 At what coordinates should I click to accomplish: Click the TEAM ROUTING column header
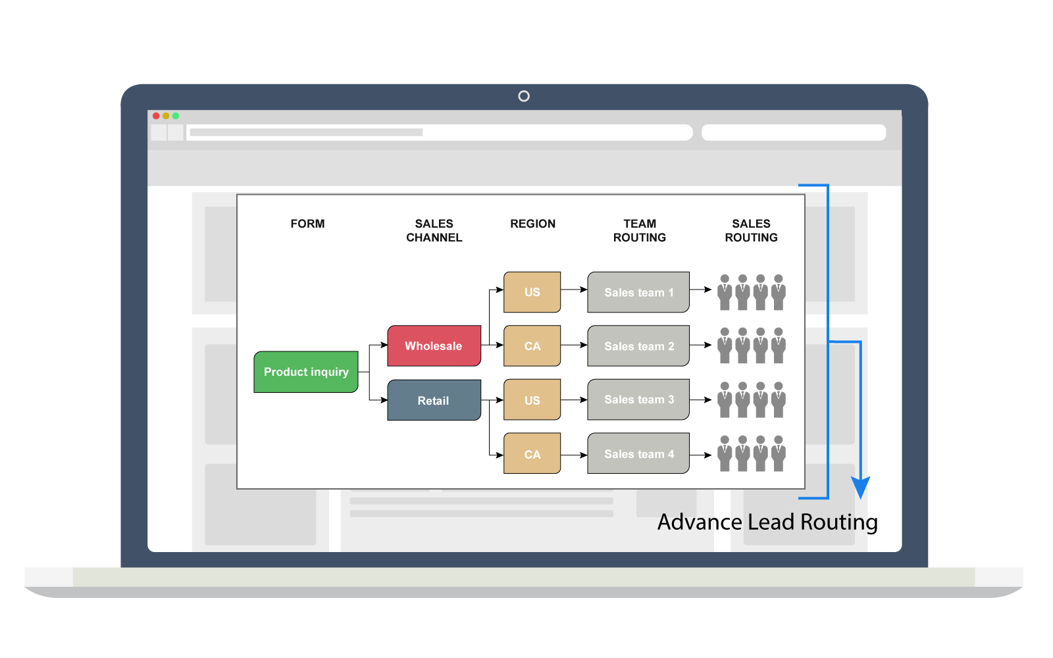click(639, 230)
